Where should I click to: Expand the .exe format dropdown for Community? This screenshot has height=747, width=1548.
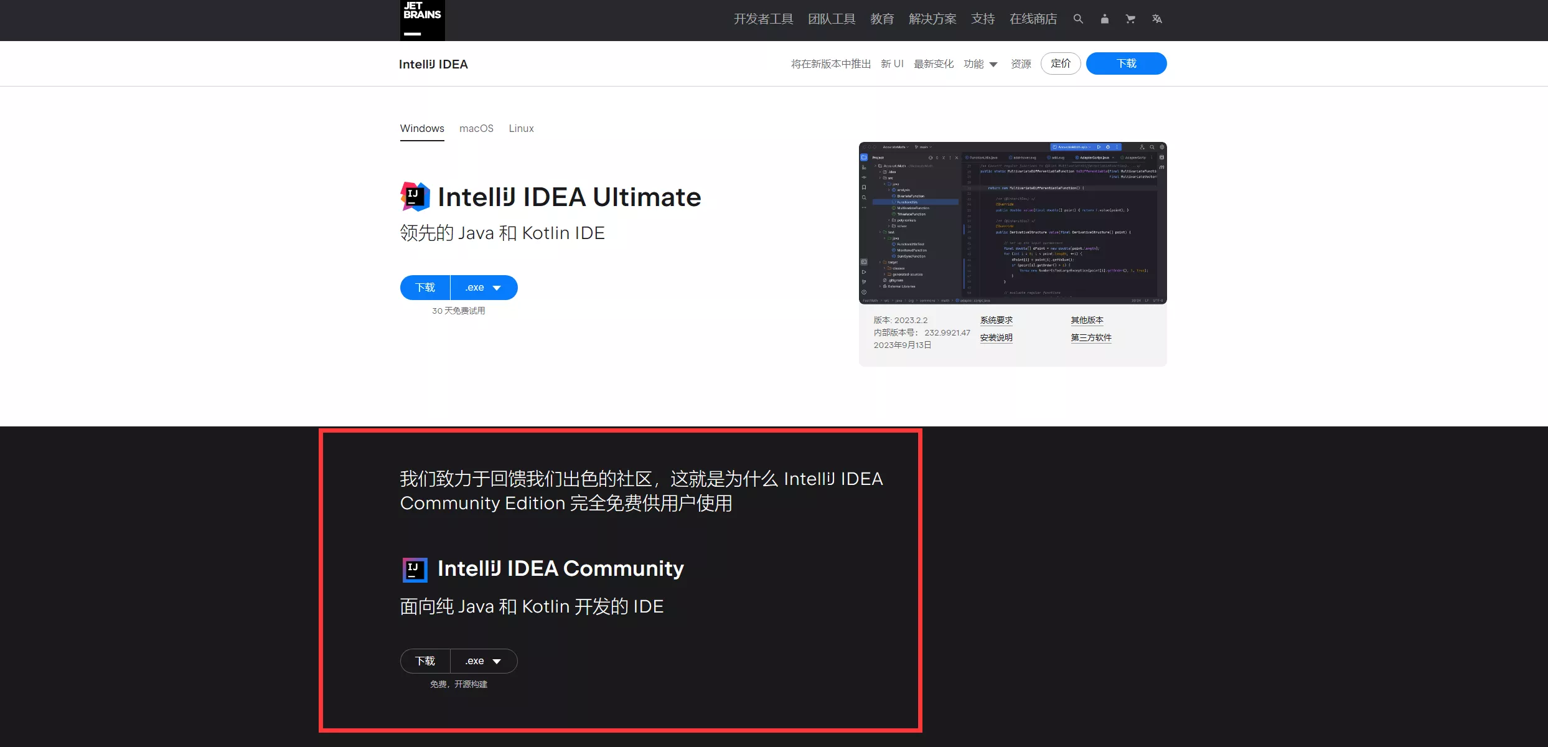pos(484,660)
